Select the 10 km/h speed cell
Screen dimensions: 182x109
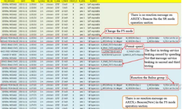(65, 11)
